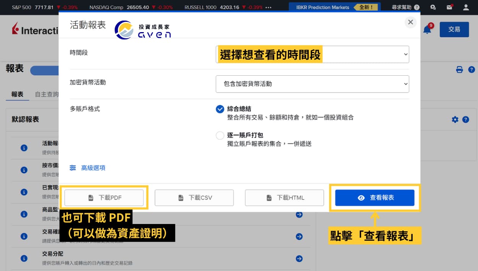Click info icon for 商品 row

[24, 214]
